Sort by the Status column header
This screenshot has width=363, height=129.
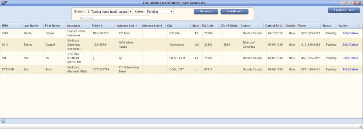[x=329, y=25]
